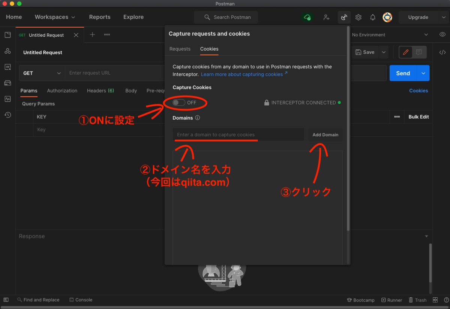
Task: Click the Upgrade button
Action: 418,17
